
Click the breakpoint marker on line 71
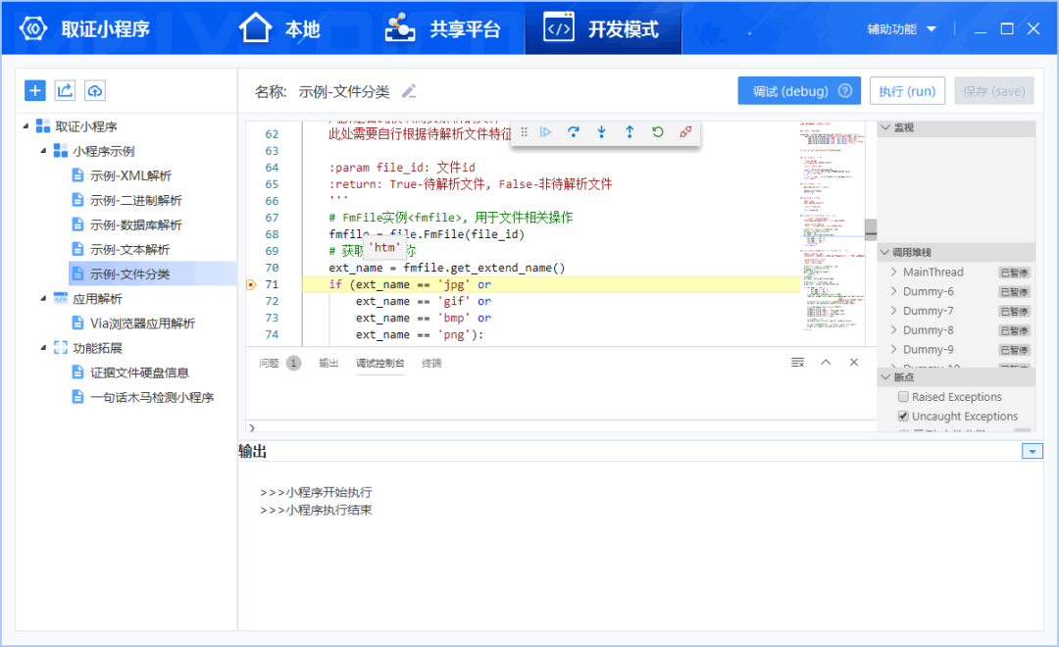point(251,285)
